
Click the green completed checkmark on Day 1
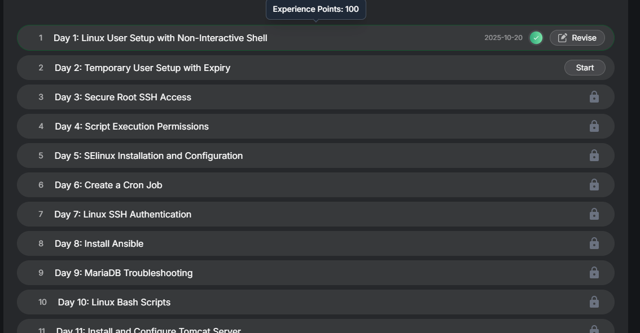tap(536, 38)
